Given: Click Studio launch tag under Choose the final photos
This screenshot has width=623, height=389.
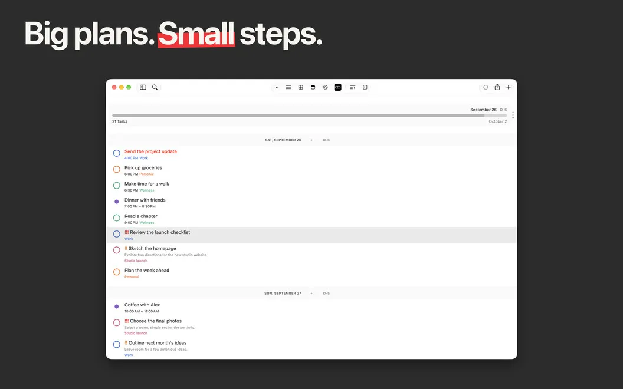Looking at the screenshot, I should pos(136,334).
